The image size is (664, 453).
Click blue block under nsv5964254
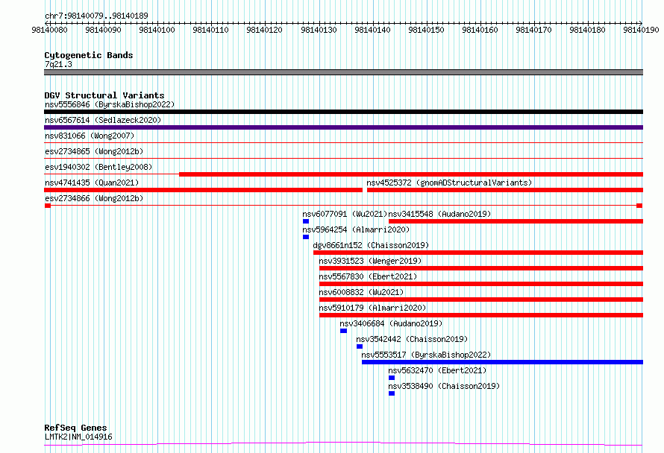coord(306,237)
